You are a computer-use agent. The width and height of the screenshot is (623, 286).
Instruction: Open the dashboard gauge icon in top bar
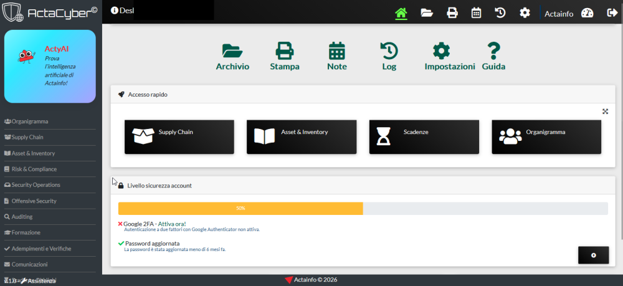pos(587,13)
